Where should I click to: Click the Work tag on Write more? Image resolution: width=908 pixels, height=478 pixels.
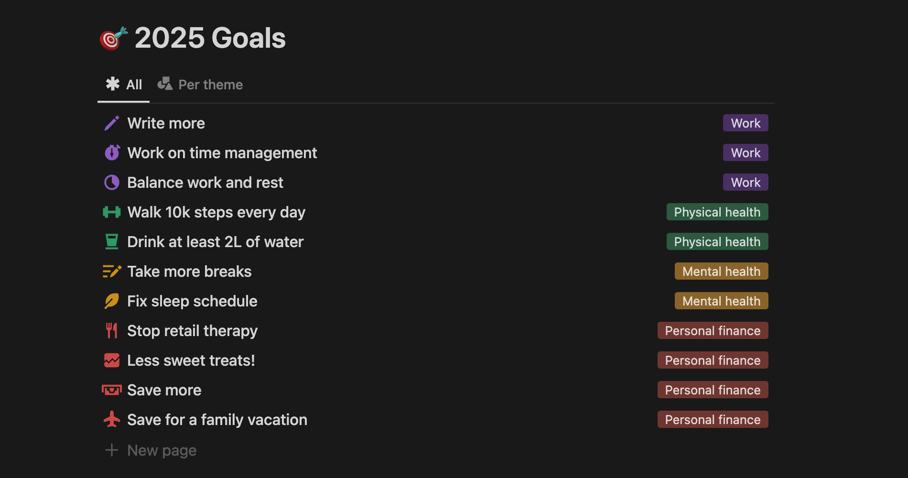[745, 123]
